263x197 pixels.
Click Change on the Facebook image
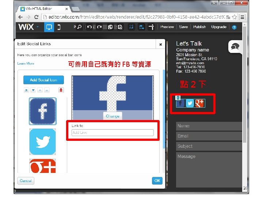click(113, 116)
